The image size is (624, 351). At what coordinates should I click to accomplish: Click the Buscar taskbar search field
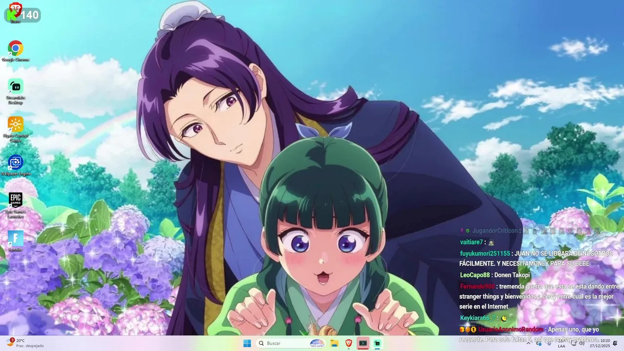(291, 343)
